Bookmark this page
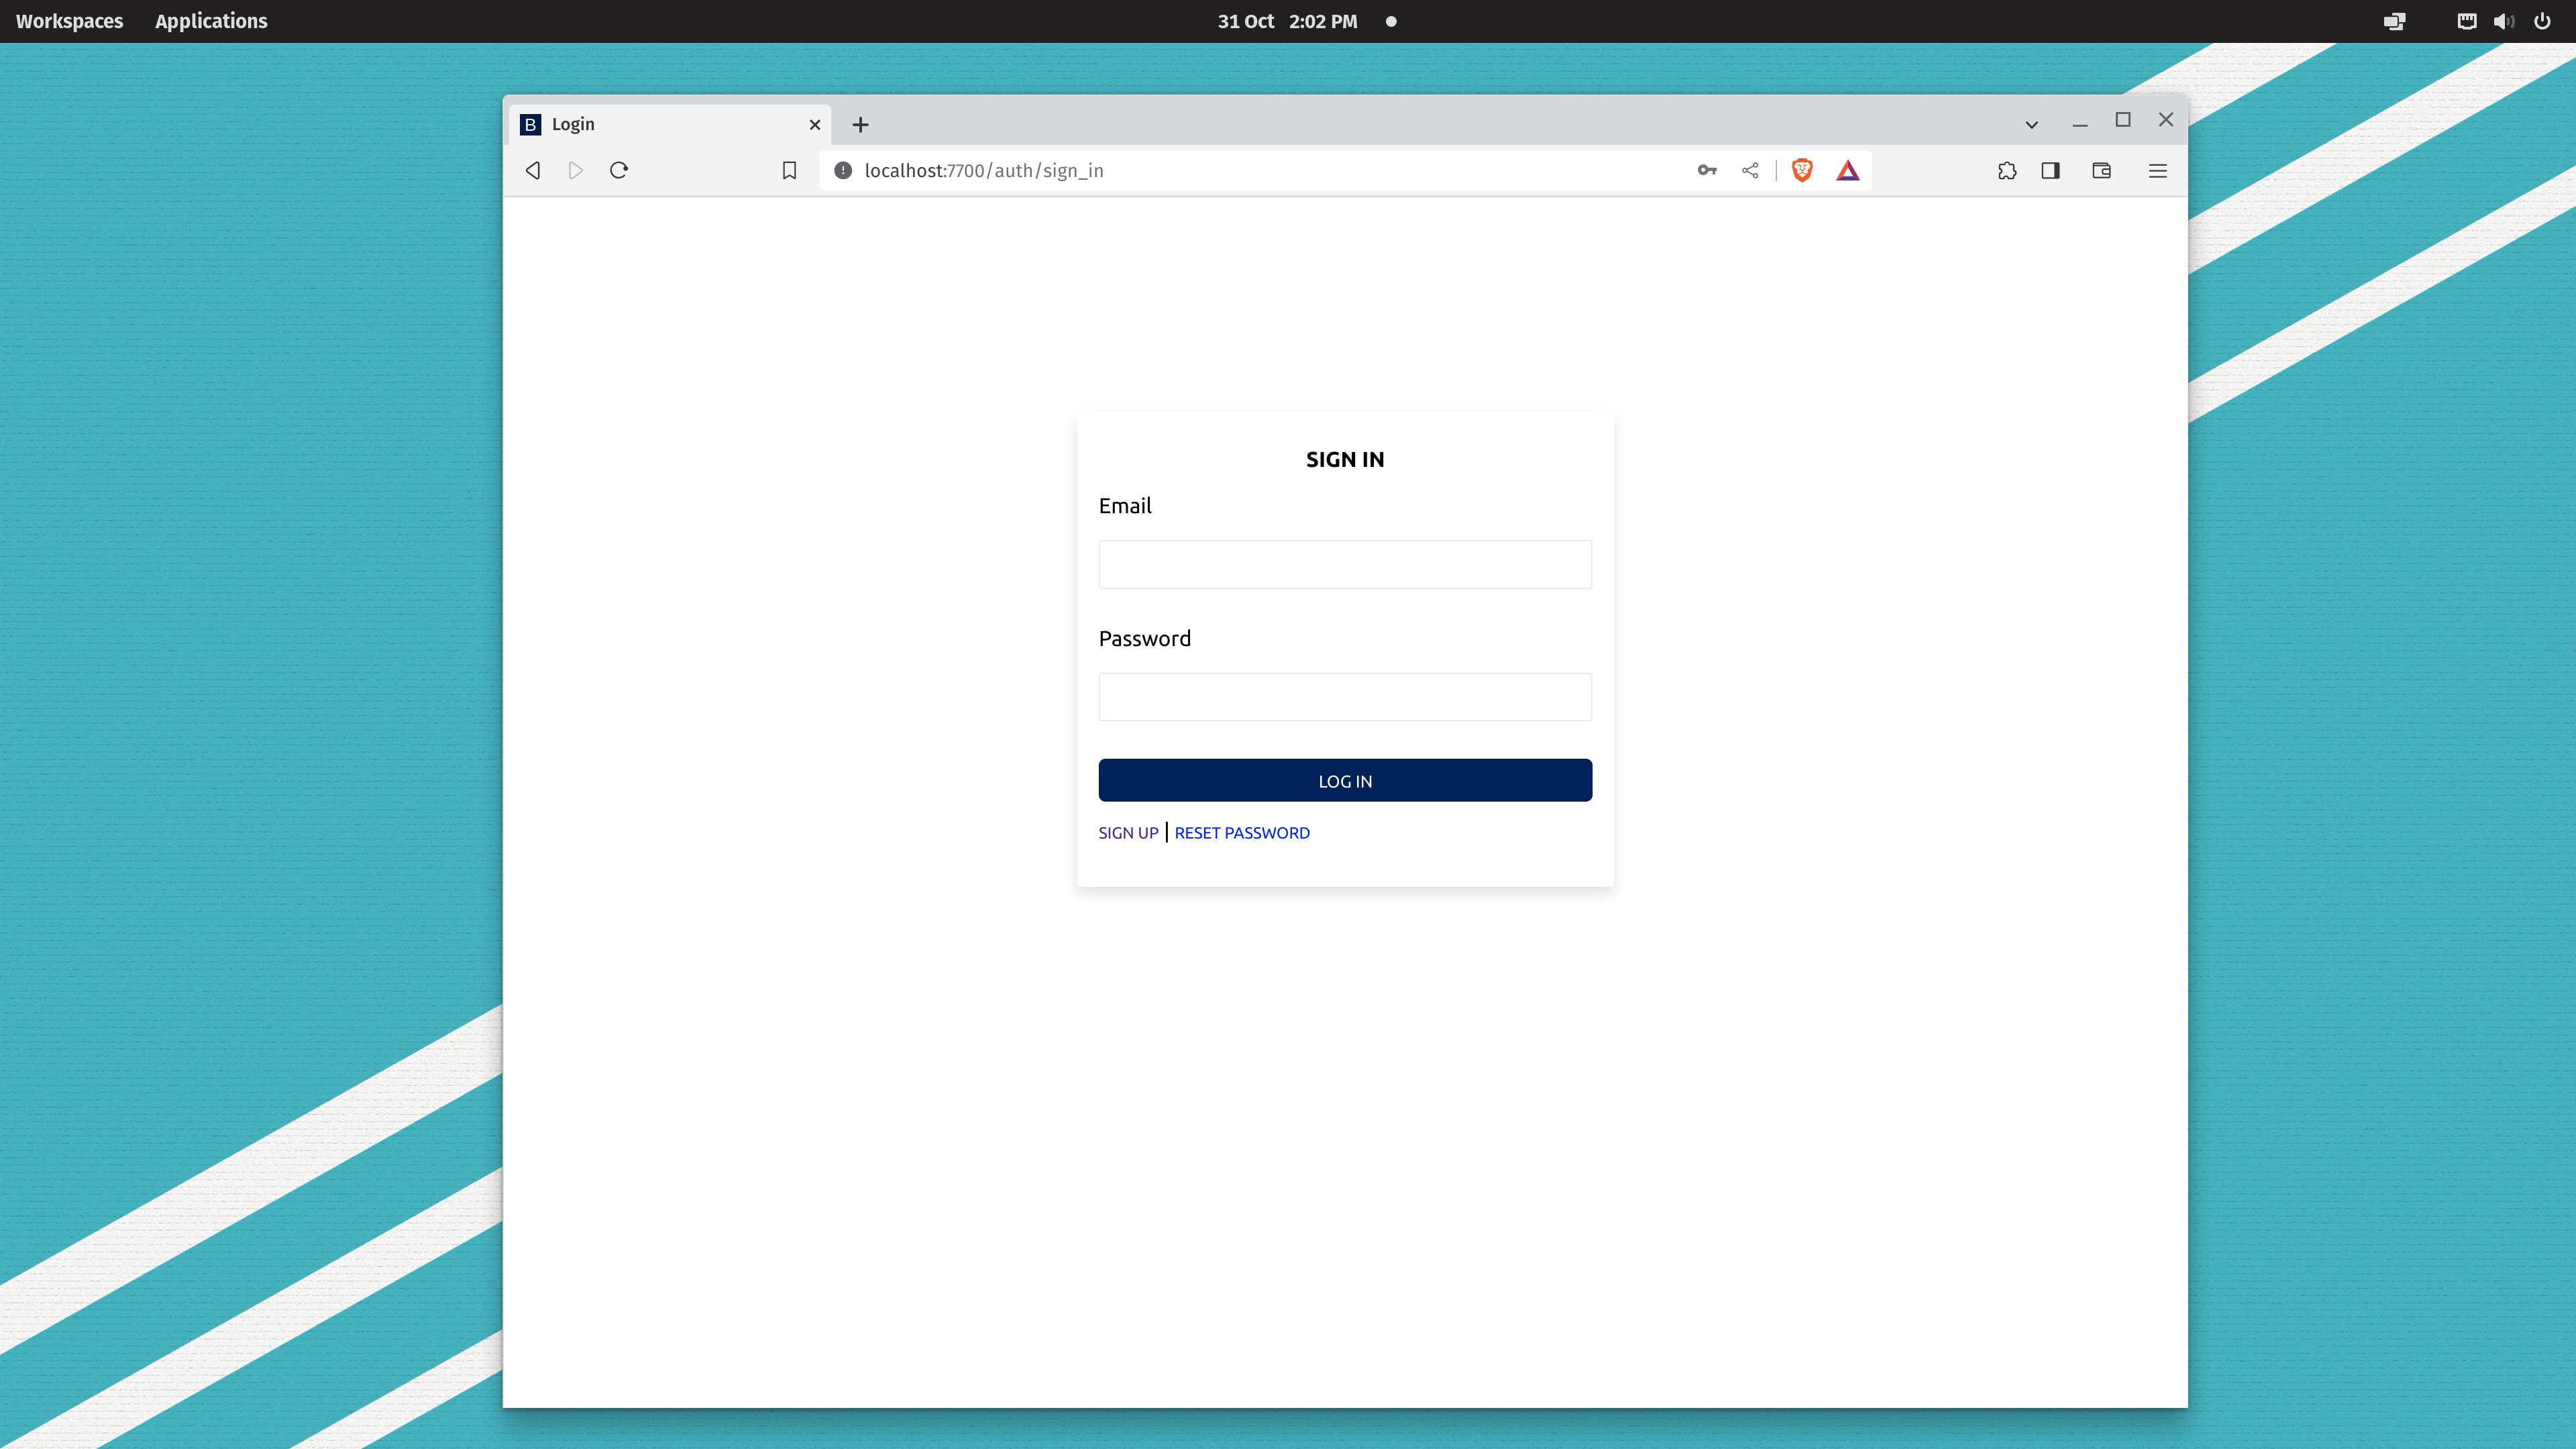Viewport: 2576px width, 1449px height. (789, 171)
